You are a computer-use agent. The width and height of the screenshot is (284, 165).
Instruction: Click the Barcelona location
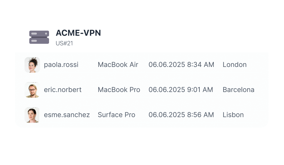[x=238, y=90]
